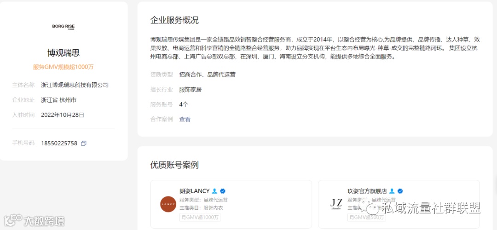The image size is (497, 230).
Task: Open the 查看 link for 合作案例
Action: (x=185, y=120)
